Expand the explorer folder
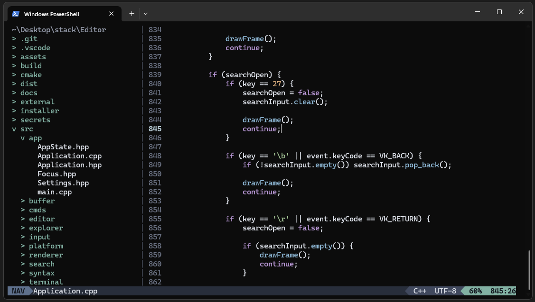The height and width of the screenshot is (302, 535). [42, 228]
